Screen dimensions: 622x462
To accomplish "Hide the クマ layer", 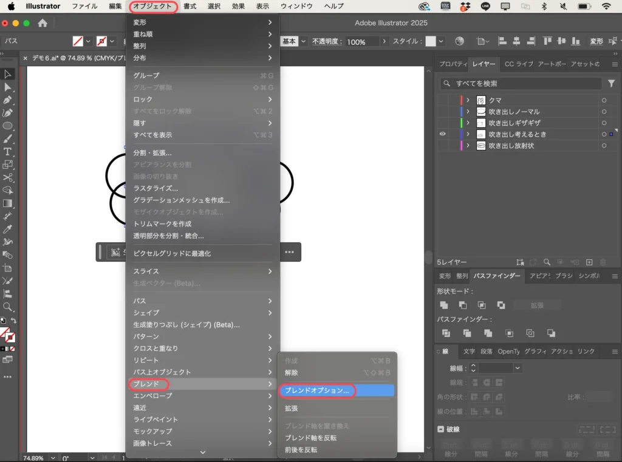I will point(442,100).
